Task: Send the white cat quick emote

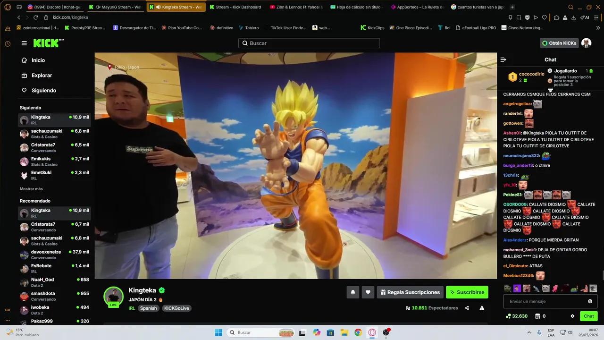Action: tap(545, 288)
